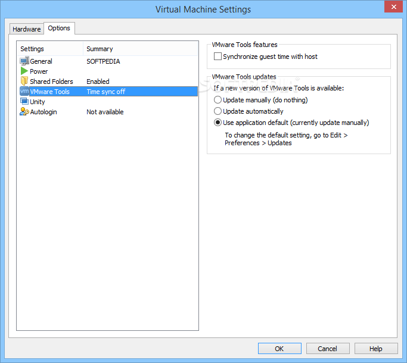Click the Settings column header
407x363 pixels.
click(x=51, y=49)
